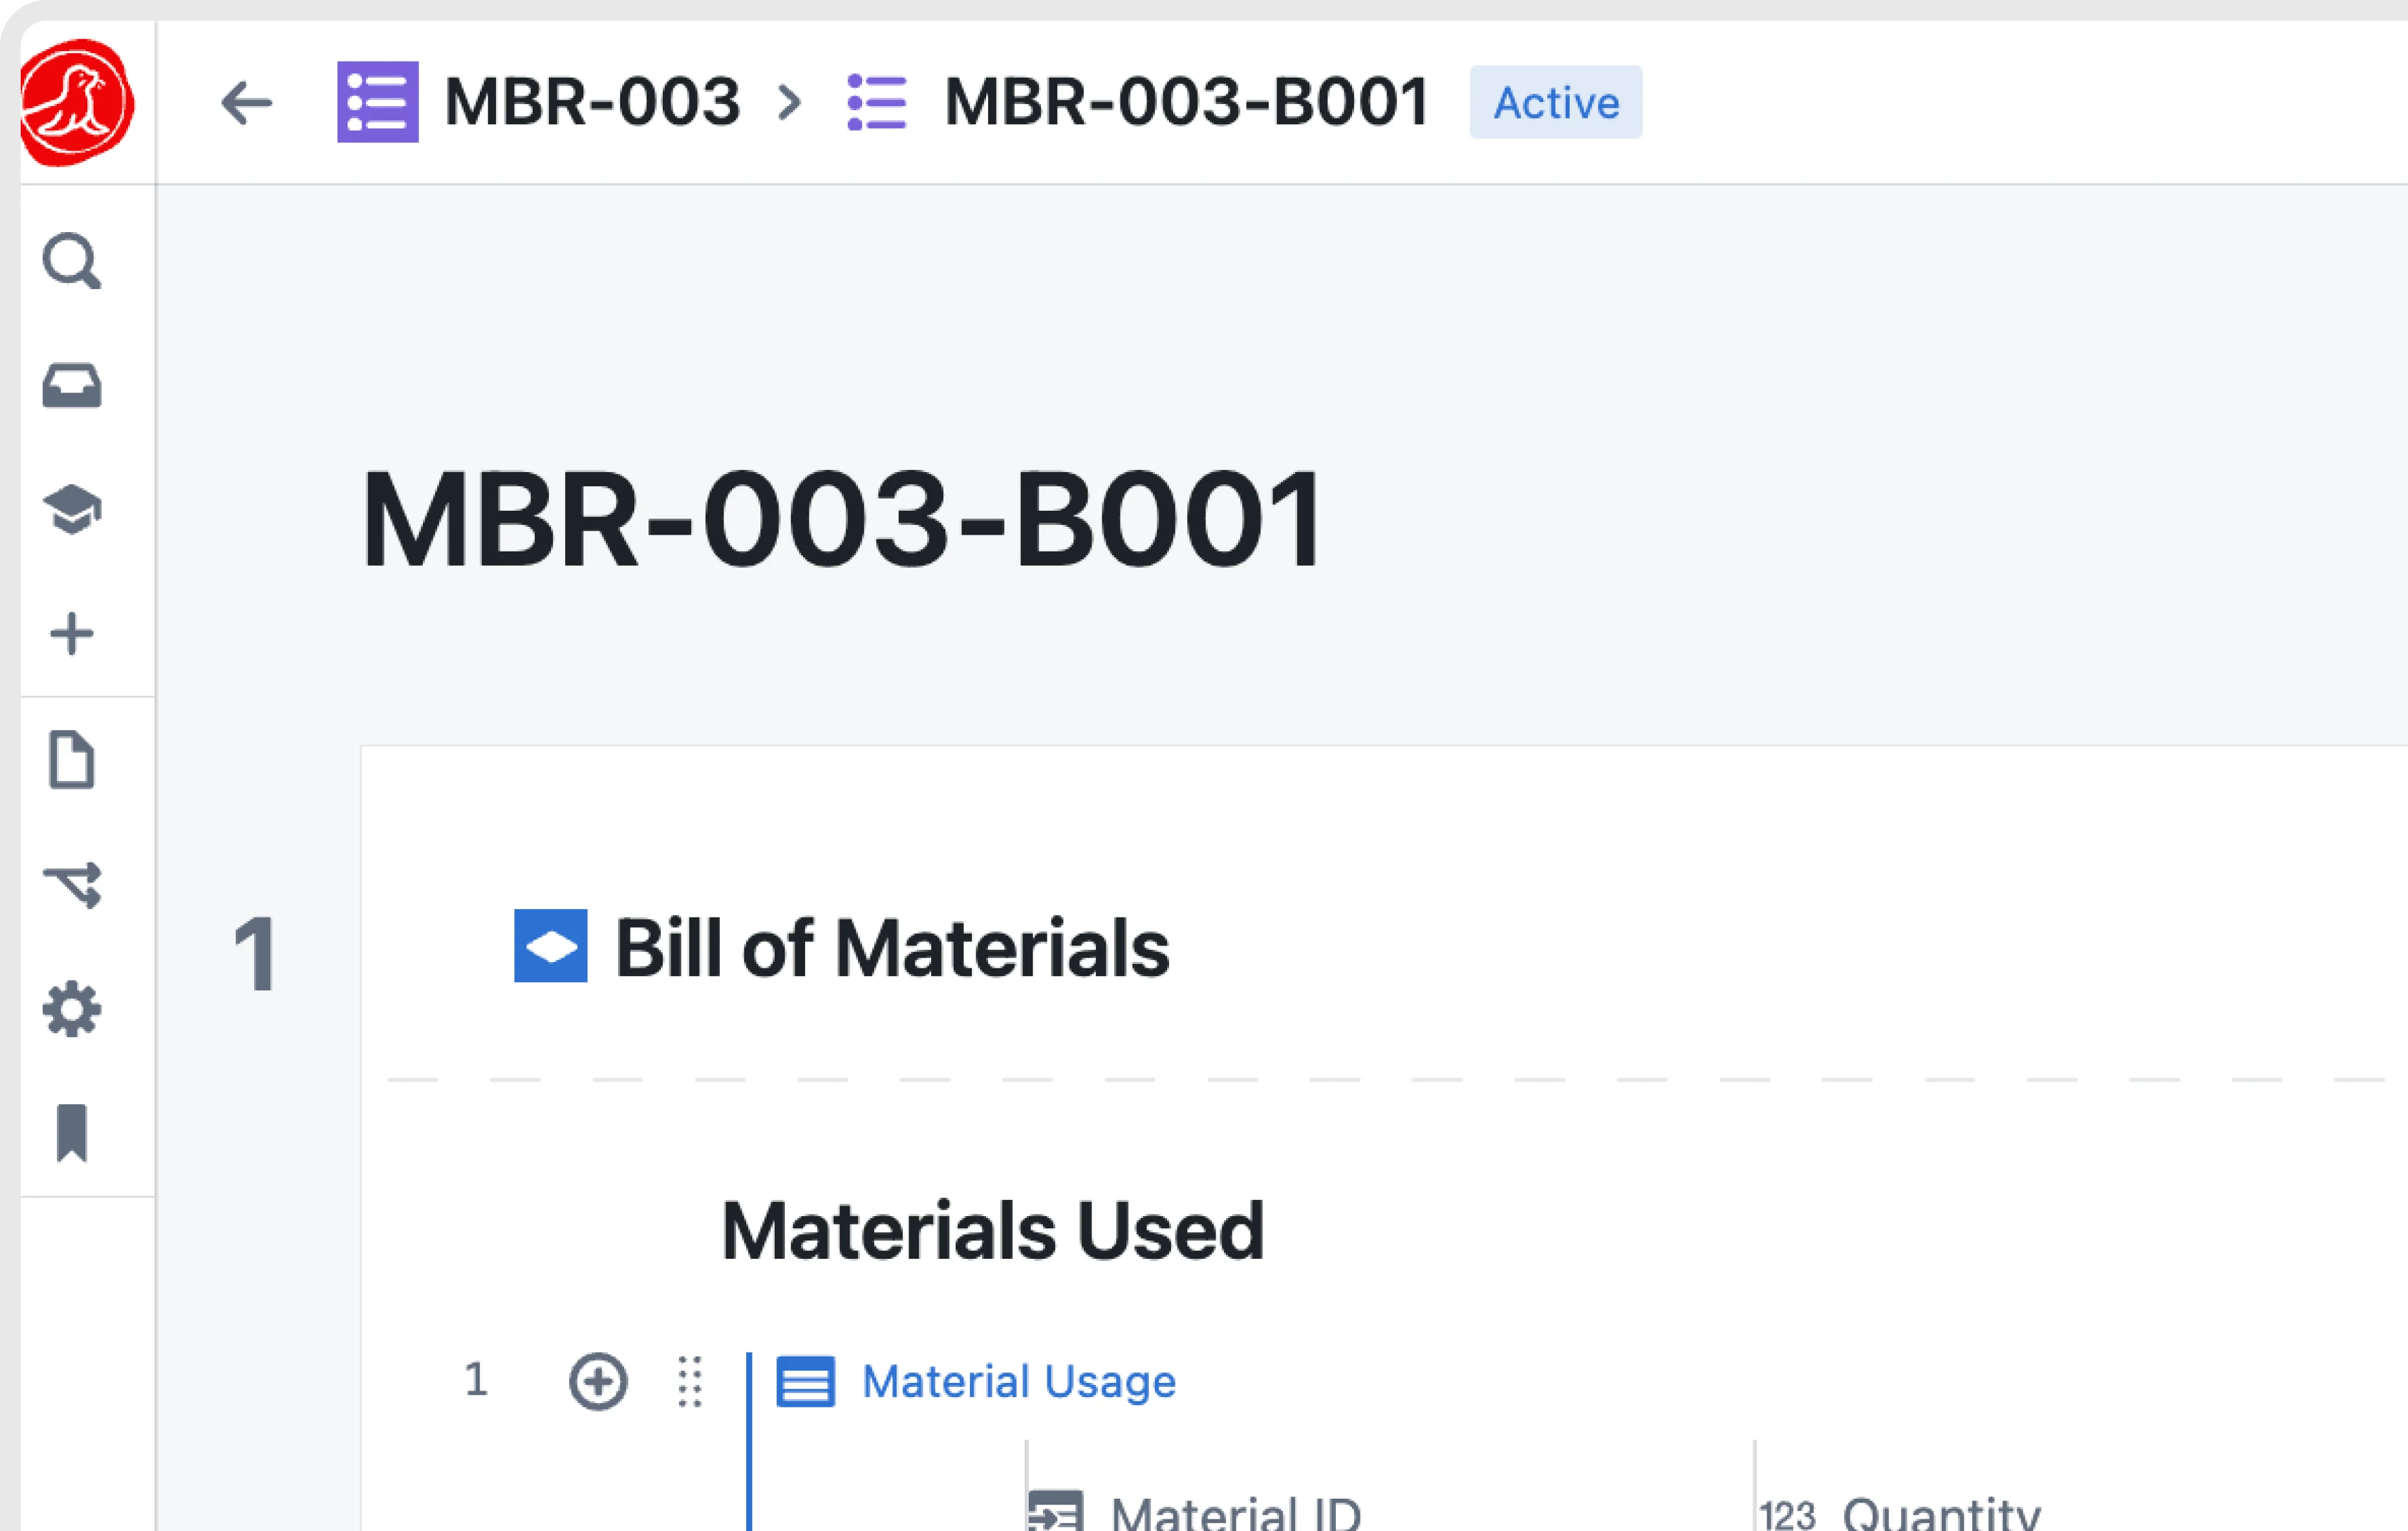Click the Active status badge

1555,102
